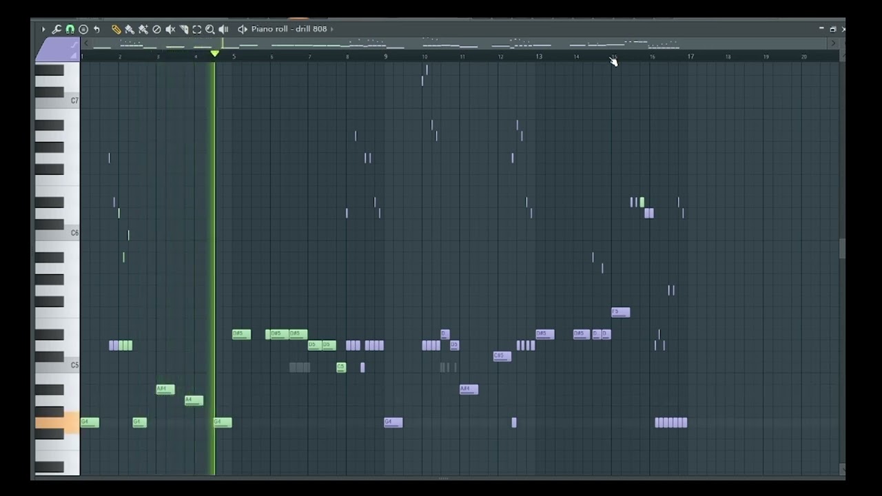
Task: Open the wrench Tools menu
Action: pos(57,29)
